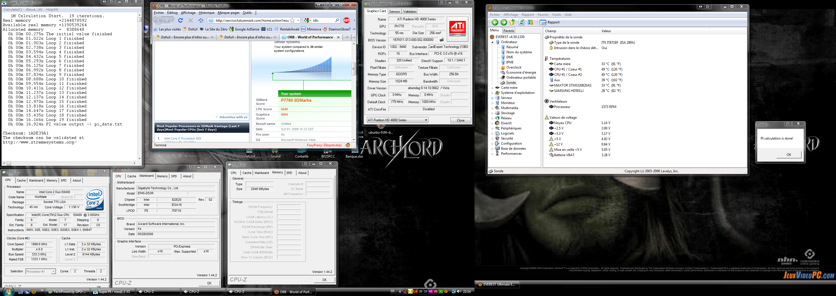836x296 pixels.
Task: Click OK in PI calculation done dialog
Action: [x=789, y=155]
